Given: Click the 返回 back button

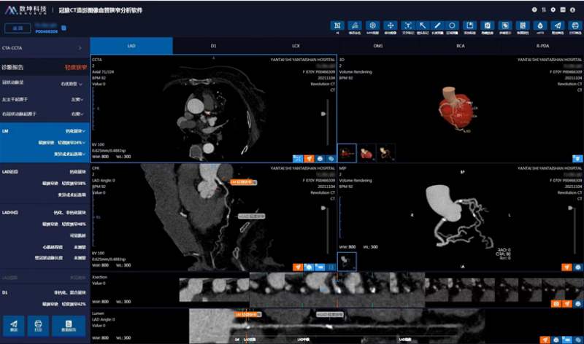Looking at the screenshot, I should 16,28.
